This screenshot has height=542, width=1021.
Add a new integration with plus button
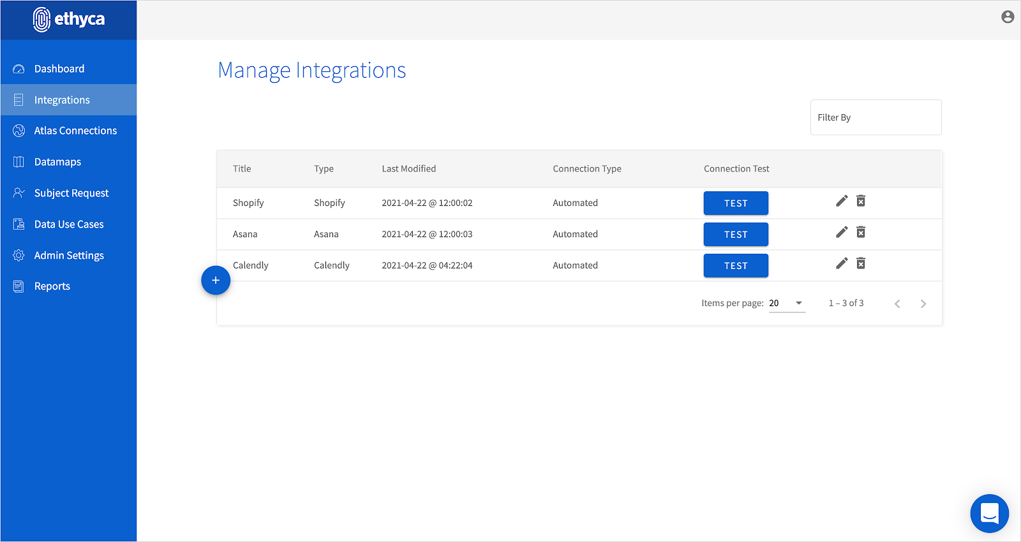(x=216, y=280)
